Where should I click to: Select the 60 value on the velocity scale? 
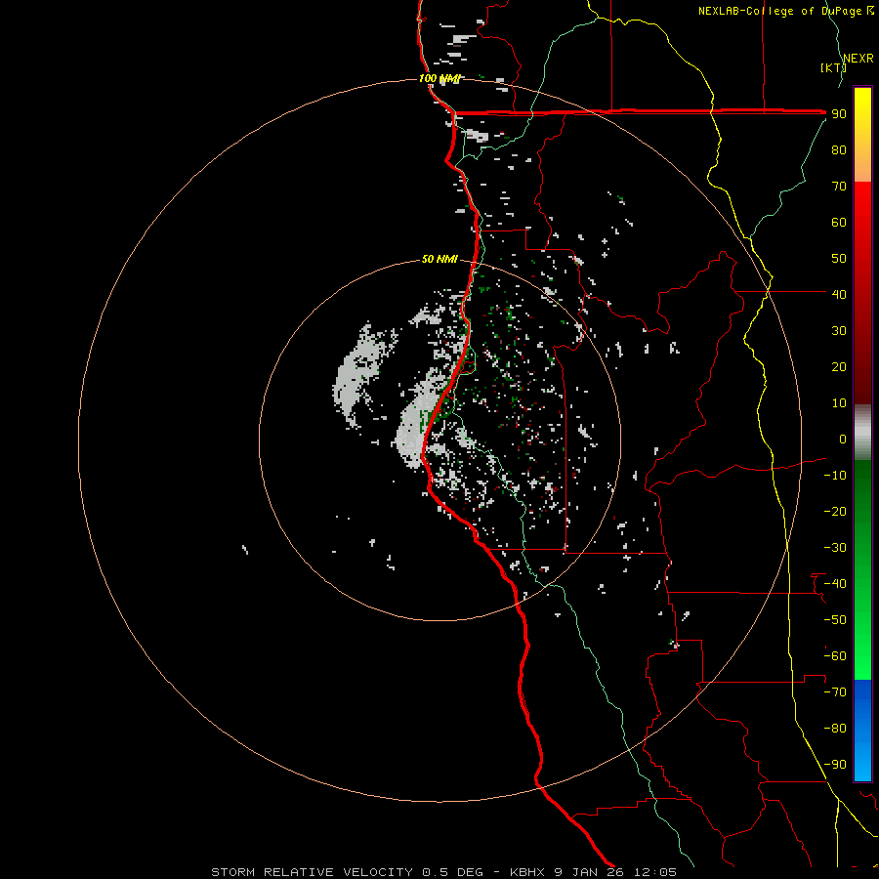(x=839, y=222)
